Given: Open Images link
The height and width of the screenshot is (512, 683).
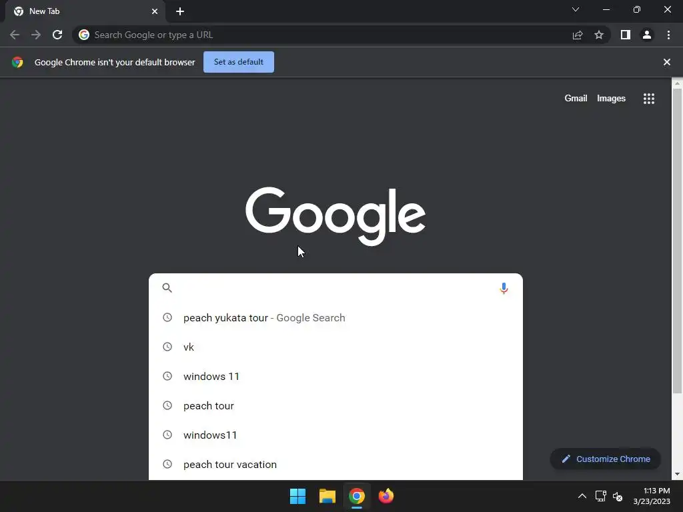Looking at the screenshot, I should (611, 99).
